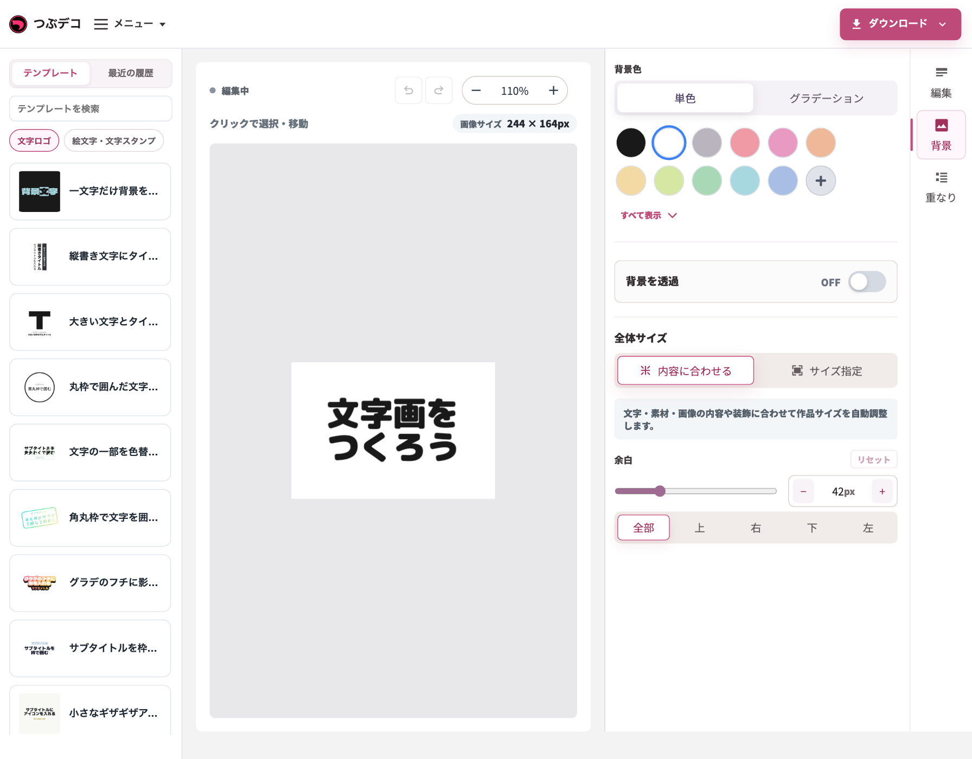Expand すべて表示 color list
972x759 pixels.
click(649, 215)
